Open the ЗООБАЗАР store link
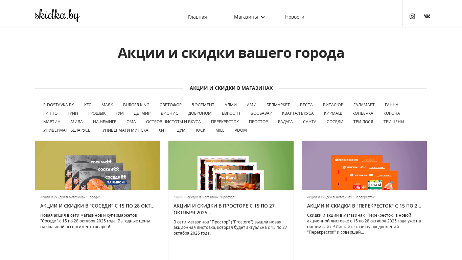Image resolution: width=462 pixels, height=260 pixels. (x=261, y=113)
